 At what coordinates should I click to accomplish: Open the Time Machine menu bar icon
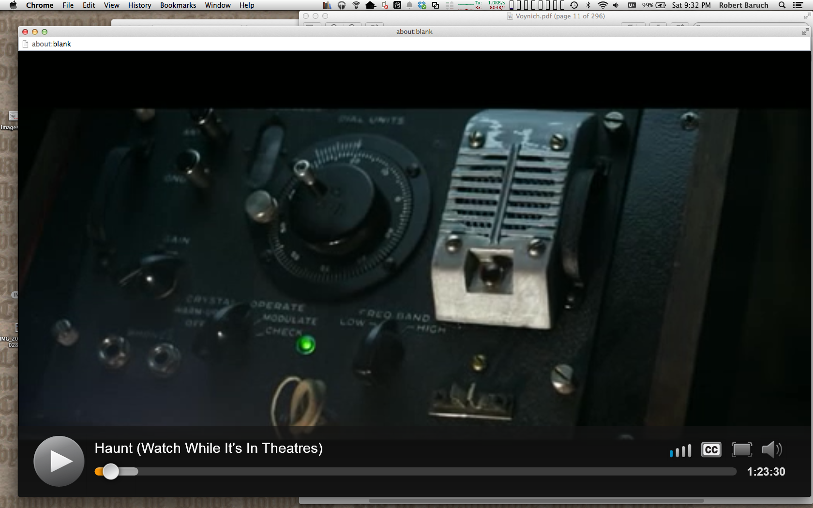point(574,5)
